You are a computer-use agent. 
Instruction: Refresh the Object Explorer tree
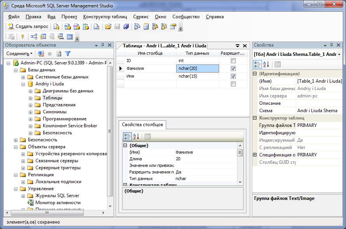pos(59,54)
